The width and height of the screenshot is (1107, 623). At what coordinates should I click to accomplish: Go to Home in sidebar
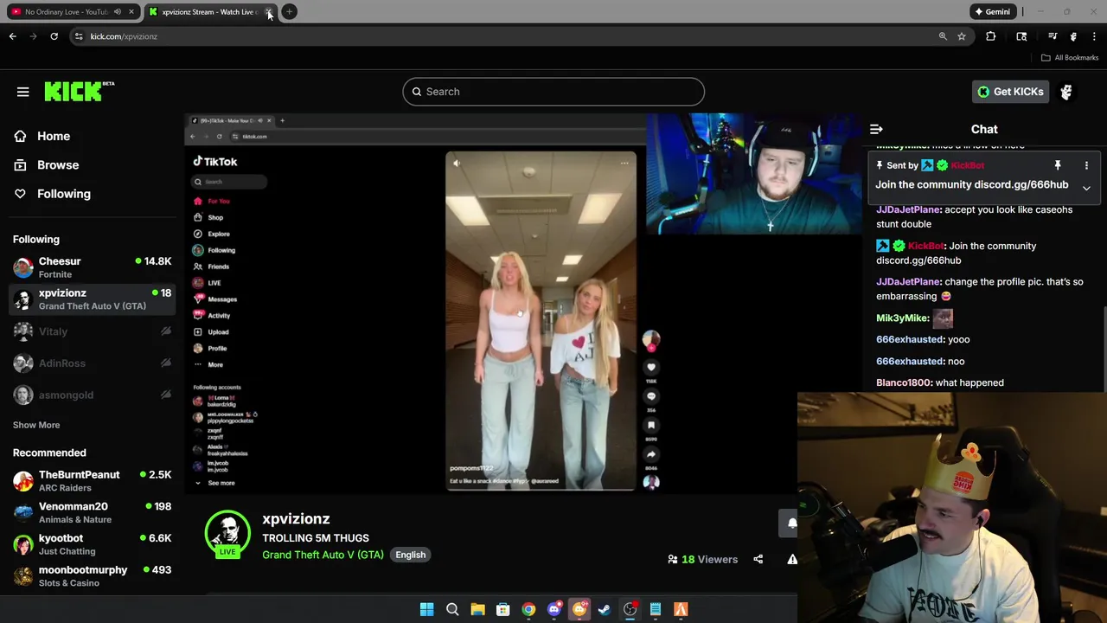(54, 136)
